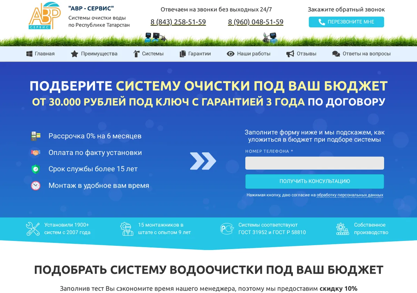Click the ПЕРЕЗВОНИТЕ МНЕ button
The image size is (417, 293).
(x=346, y=22)
